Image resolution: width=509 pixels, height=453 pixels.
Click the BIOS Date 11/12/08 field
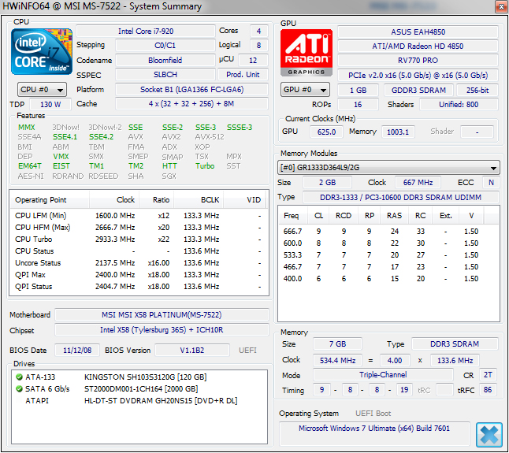77,350
